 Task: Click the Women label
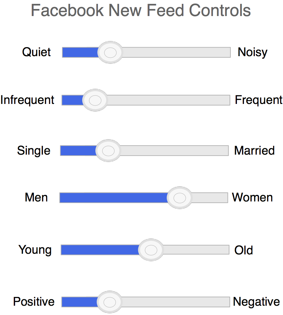tap(252, 198)
